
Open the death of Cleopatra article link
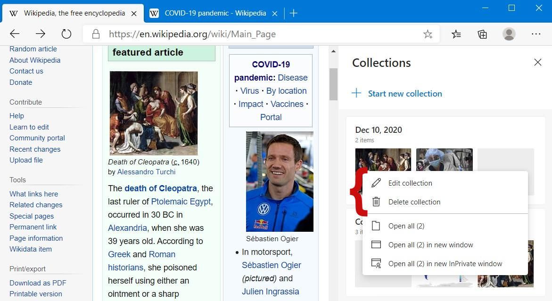click(161, 188)
